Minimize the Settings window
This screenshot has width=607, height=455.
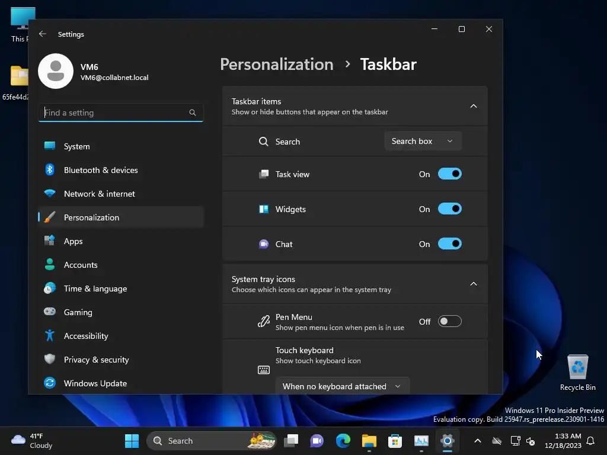435,29
